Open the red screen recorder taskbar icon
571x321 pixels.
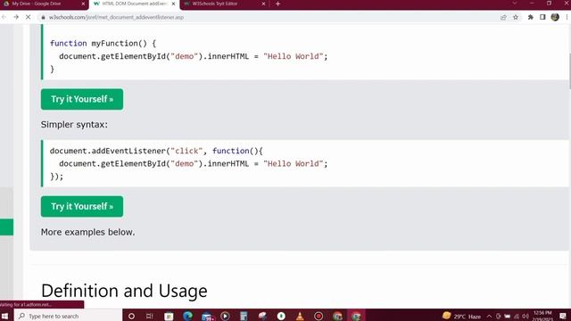[x=319, y=316]
